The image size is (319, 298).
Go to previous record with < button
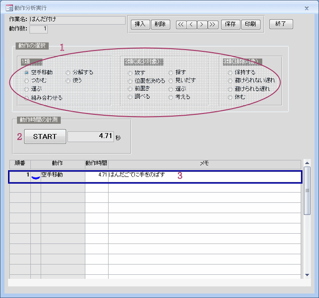point(192,25)
